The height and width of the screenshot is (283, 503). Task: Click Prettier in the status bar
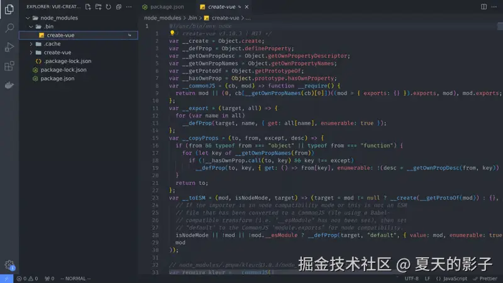click(x=485, y=279)
